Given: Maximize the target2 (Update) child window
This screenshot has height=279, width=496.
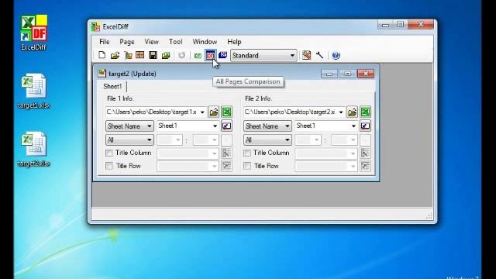Looking at the screenshot, I should click(x=347, y=74).
